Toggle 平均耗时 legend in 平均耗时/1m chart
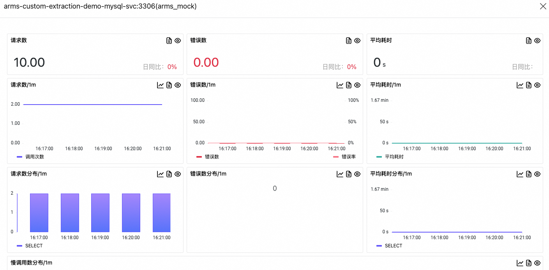Viewport: 549px width, 270px height. tap(390, 157)
